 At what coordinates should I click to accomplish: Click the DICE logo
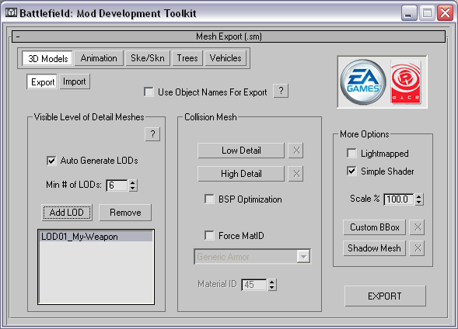[406, 82]
